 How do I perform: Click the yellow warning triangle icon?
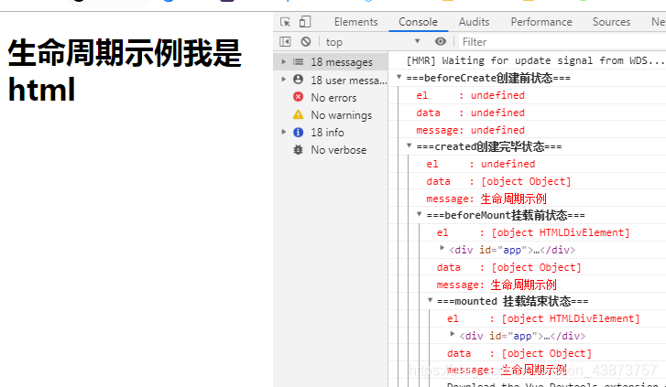point(298,114)
